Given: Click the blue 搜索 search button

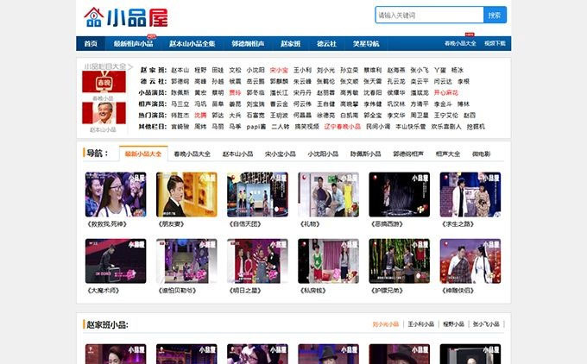Looking at the screenshot, I should [495, 15].
